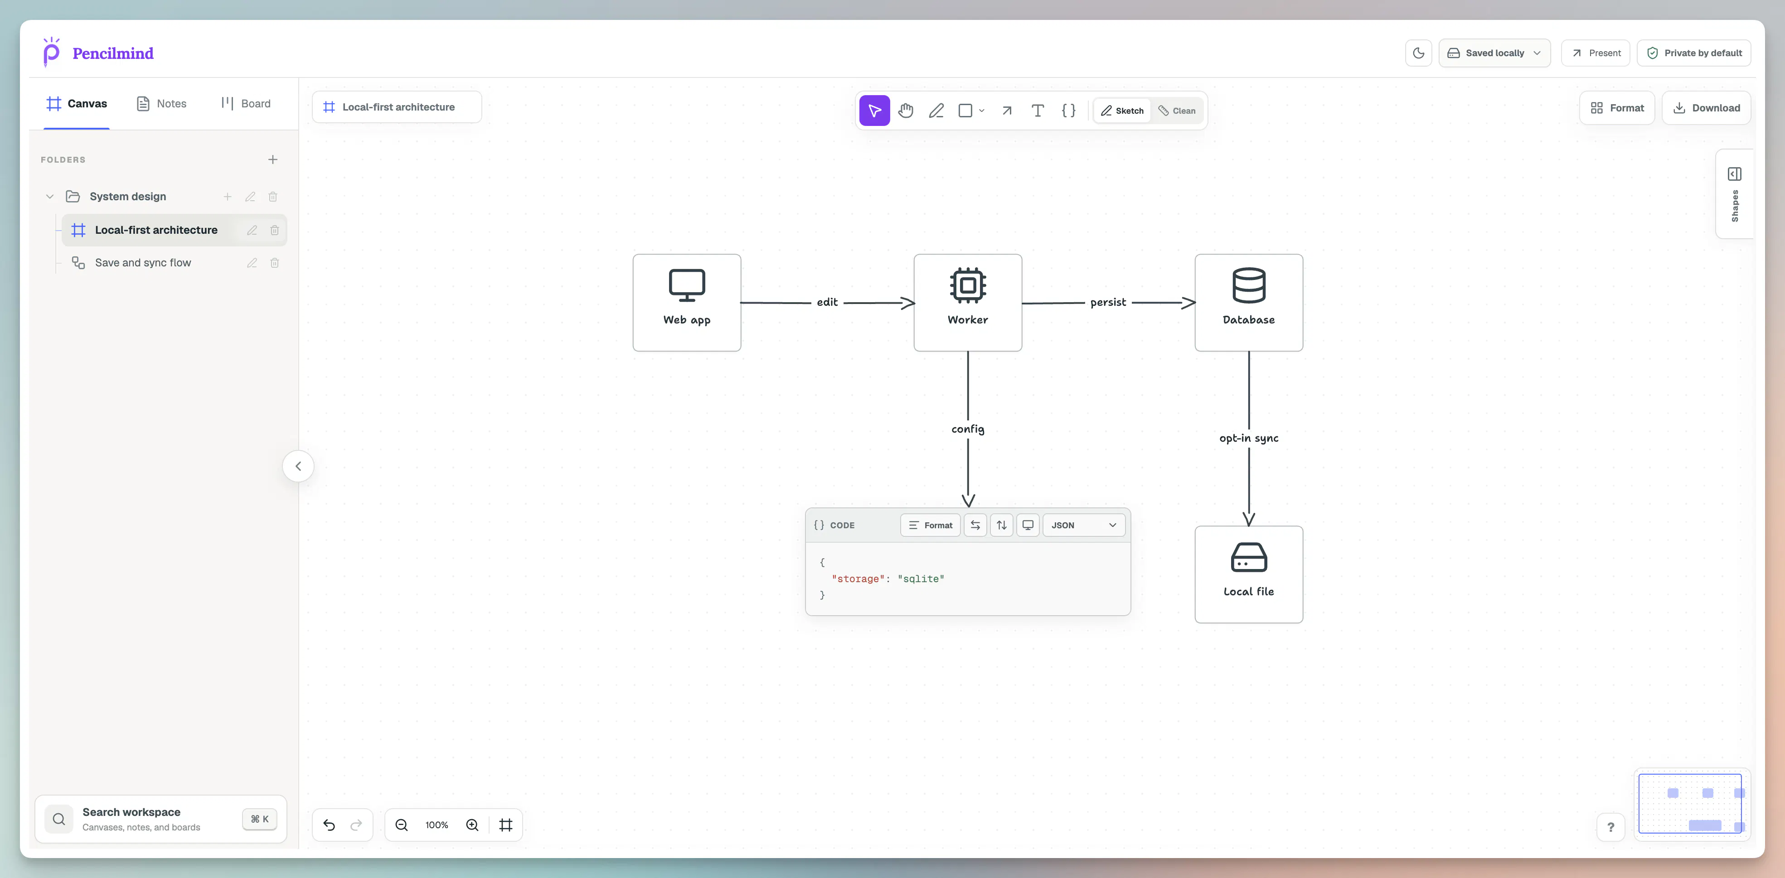Switch to the Canvas tab

(77, 104)
